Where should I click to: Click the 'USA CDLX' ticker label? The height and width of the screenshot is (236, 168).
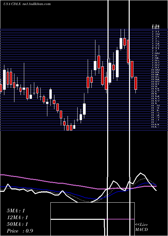click(13, 4)
